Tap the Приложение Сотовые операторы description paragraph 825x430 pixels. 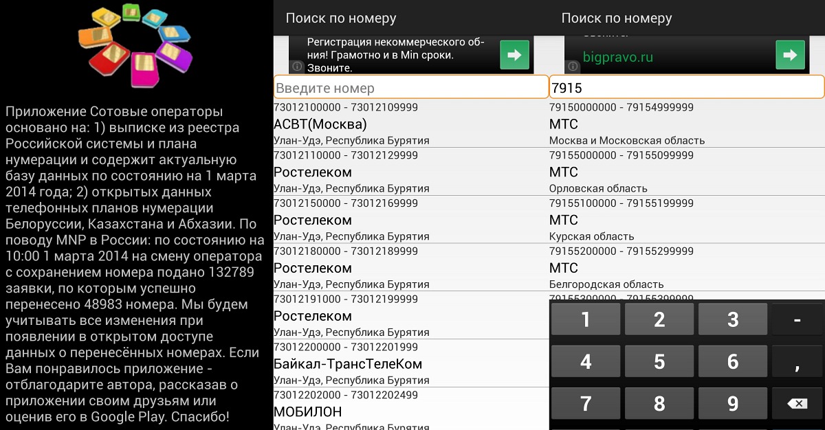(135, 264)
